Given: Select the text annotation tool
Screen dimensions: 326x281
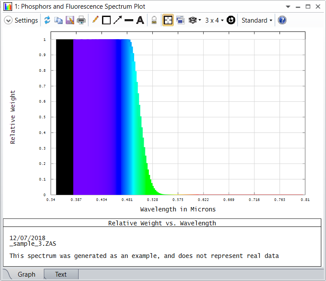Looking at the screenshot, I should pos(140,20).
